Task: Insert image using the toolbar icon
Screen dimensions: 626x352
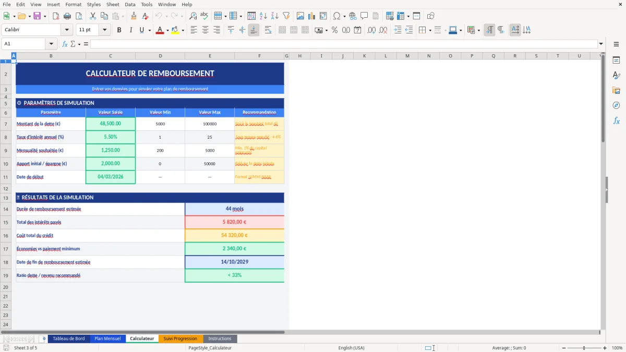Action: (300, 16)
